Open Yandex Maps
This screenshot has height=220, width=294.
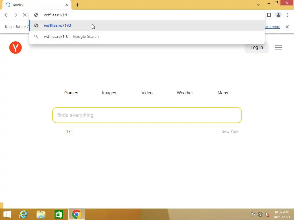[223, 93]
